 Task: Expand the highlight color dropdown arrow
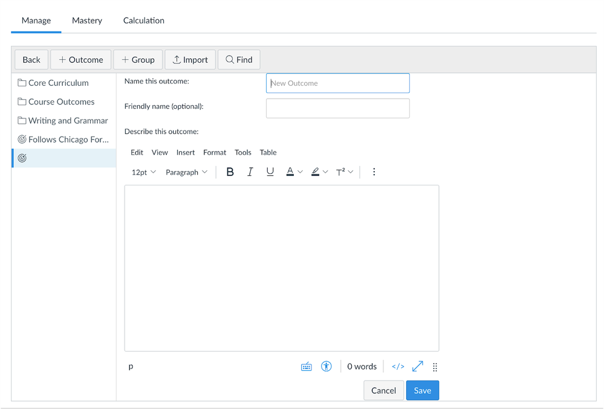coord(325,172)
